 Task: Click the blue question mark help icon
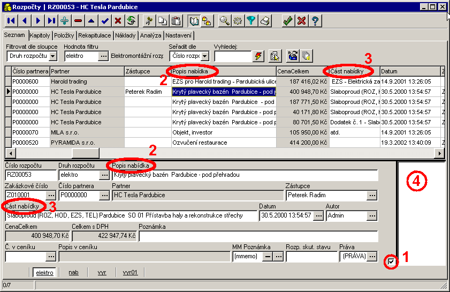coord(316,21)
